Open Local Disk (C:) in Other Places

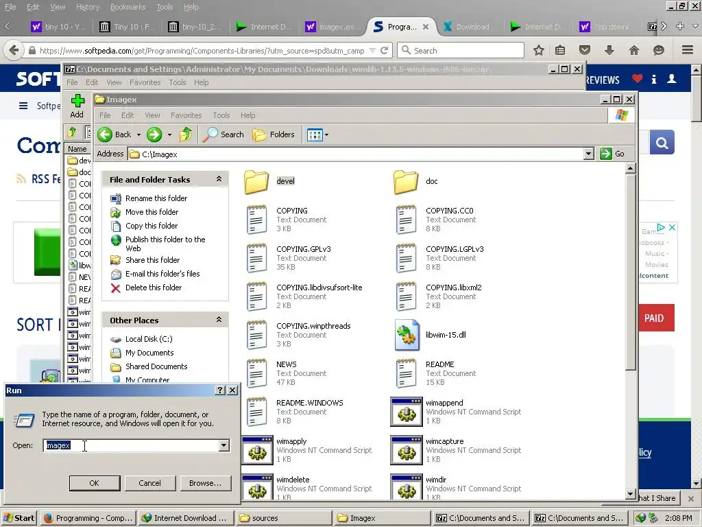[x=149, y=339]
